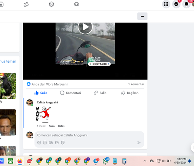Screen dimensions: 194x166
Task: Open the Chrome profile with letter J badge
Action: click(48, 161)
